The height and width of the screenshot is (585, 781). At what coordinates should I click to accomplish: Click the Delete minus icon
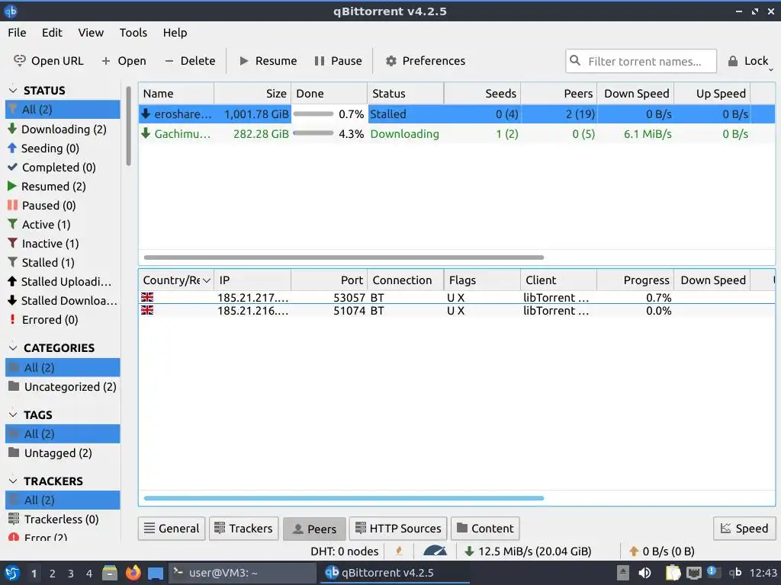[169, 61]
